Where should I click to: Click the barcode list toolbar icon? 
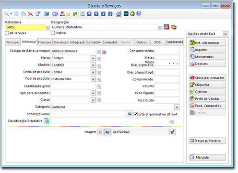46,14
